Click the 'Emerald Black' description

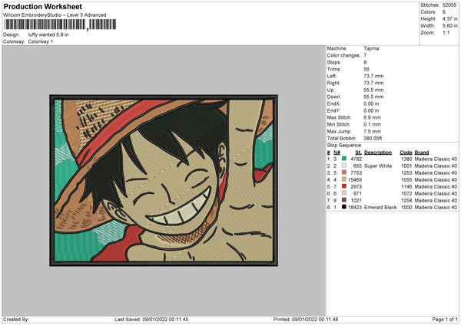click(380, 208)
